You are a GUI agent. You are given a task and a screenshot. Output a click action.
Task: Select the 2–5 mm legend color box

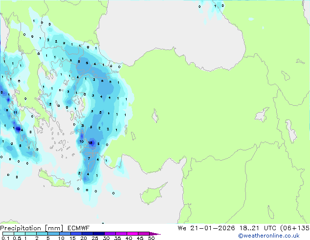tap(42, 234)
